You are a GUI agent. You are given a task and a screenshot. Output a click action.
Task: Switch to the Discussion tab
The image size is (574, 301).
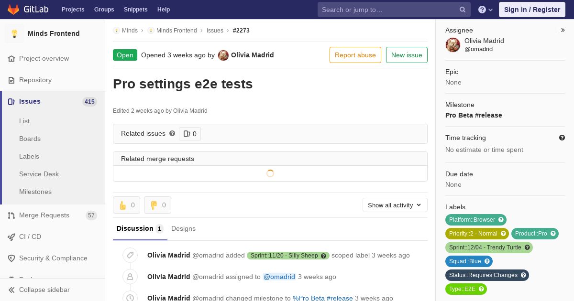click(140, 229)
